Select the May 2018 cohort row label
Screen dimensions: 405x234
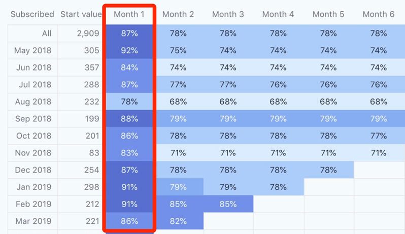(33, 50)
